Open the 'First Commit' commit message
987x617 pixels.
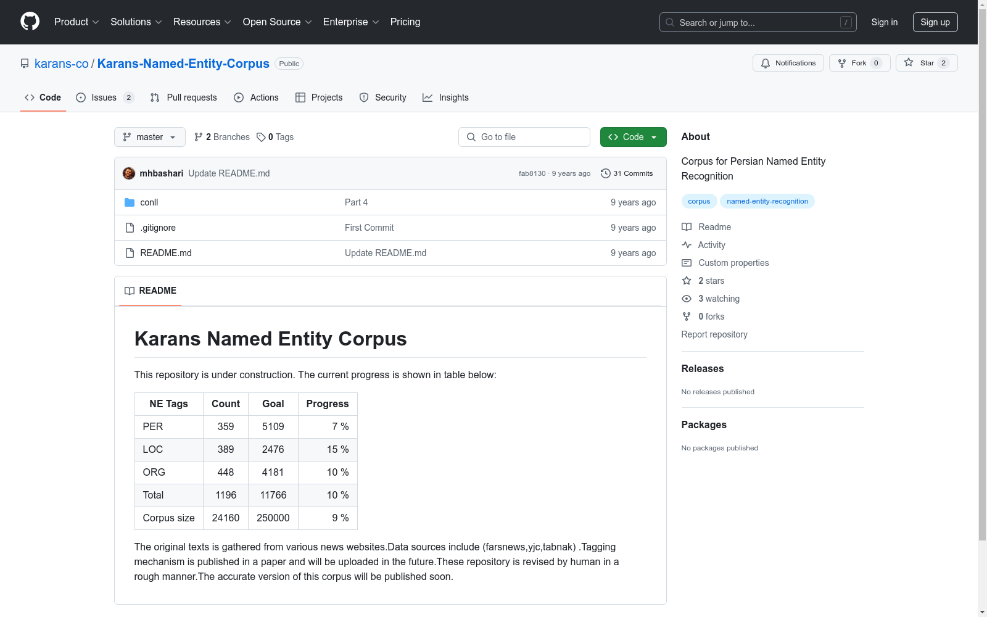coord(369,228)
